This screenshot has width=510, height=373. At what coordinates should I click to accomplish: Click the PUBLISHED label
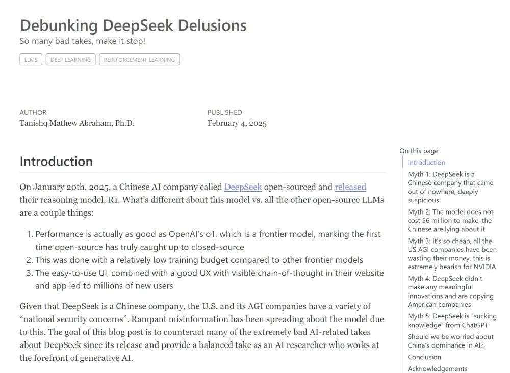point(225,113)
